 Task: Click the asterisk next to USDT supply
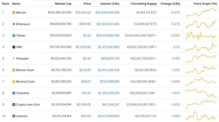point(156,36)
